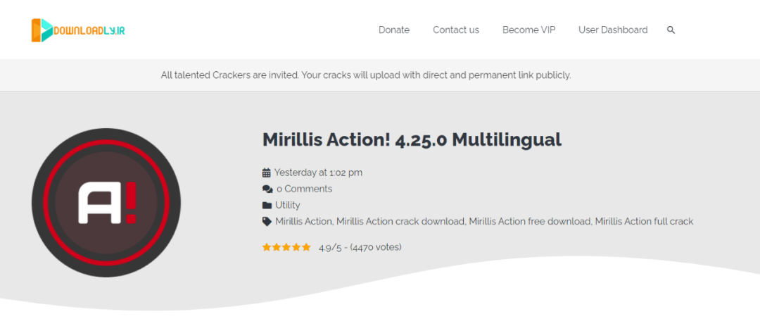
Task: Open the 0 Comments link
Action: pyautogui.click(x=304, y=189)
